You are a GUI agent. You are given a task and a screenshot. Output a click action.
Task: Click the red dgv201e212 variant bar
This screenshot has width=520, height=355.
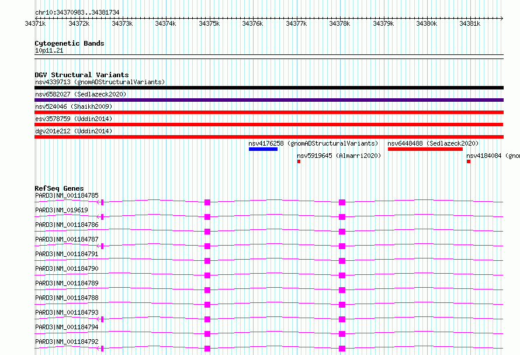point(269,137)
